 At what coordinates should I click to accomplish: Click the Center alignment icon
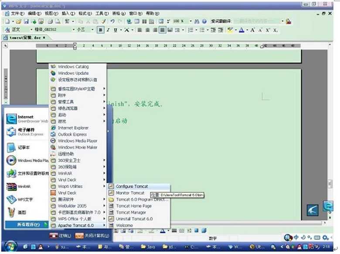click(x=147, y=30)
